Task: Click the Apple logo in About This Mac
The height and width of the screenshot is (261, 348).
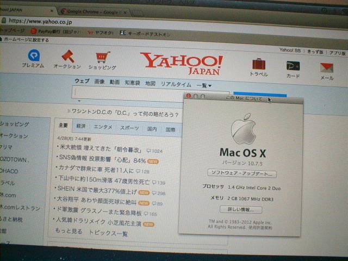Action: click(244, 129)
